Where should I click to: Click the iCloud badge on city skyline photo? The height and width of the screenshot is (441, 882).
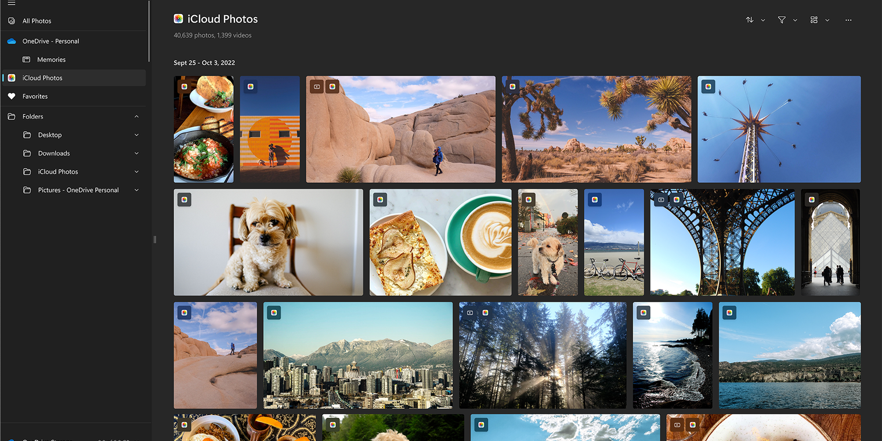point(274,313)
